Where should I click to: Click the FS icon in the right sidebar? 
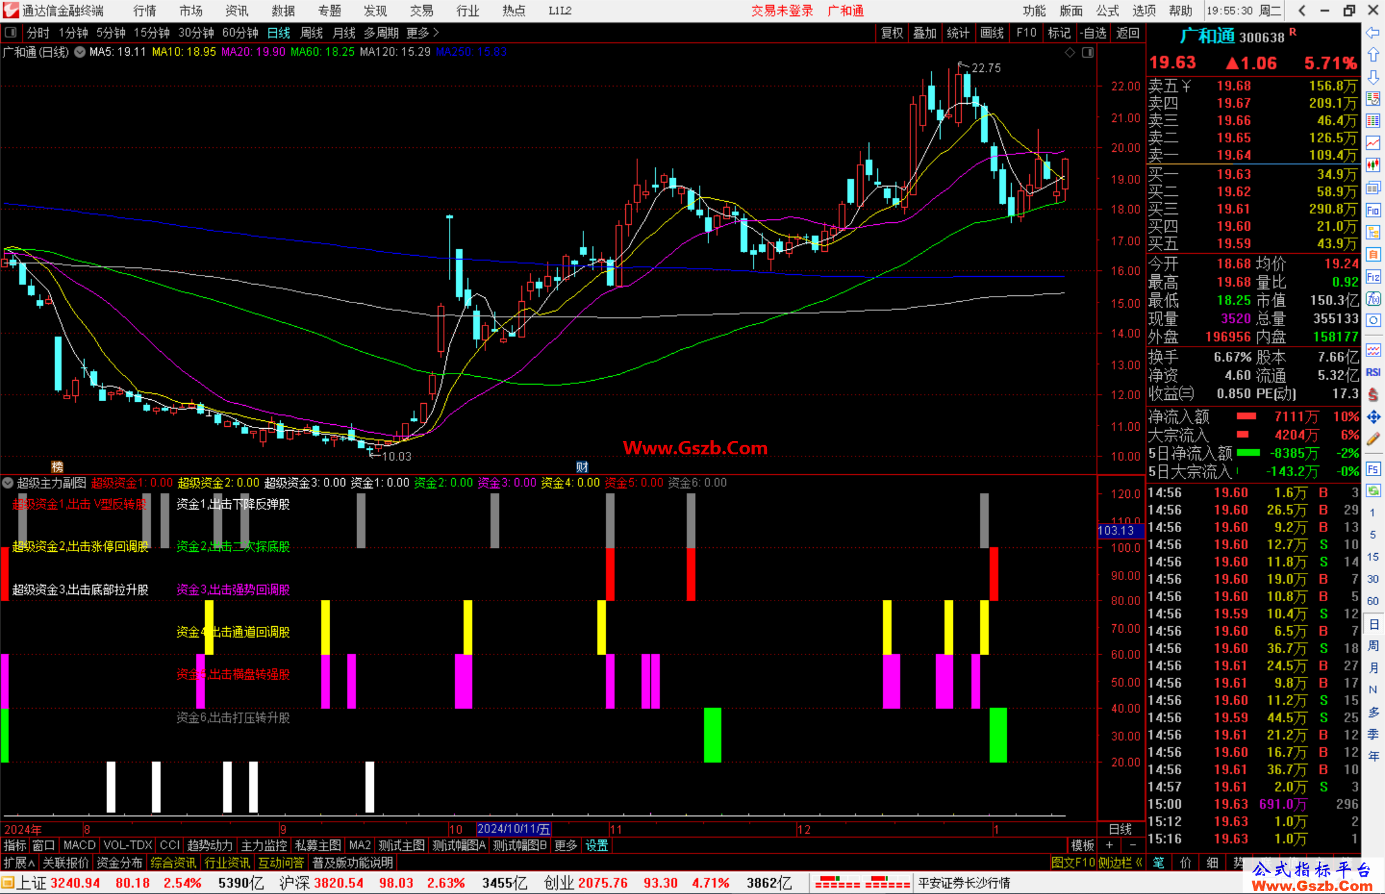(1373, 469)
